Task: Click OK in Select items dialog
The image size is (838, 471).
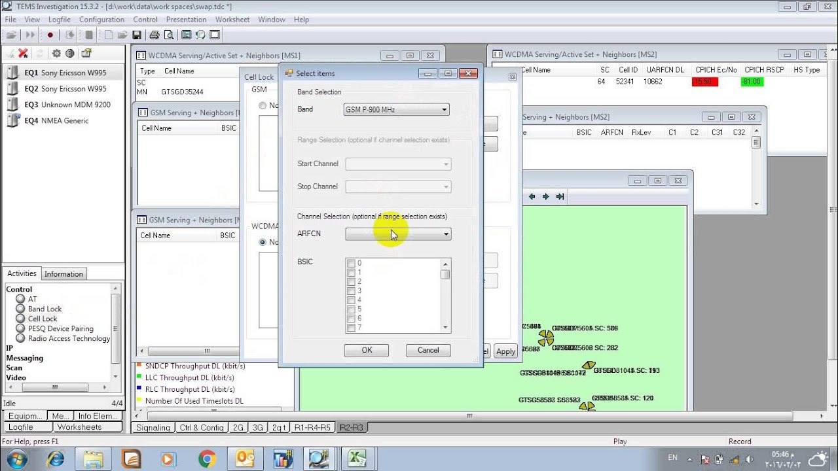Action: click(367, 351)
